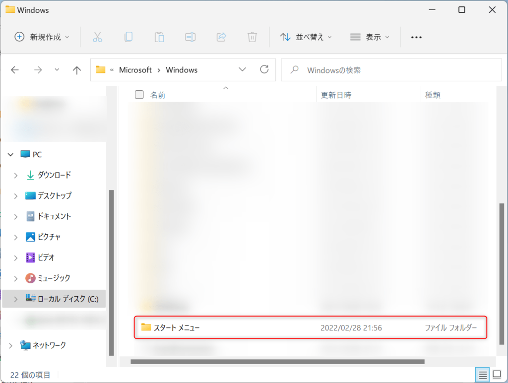Open the See more (...) toolbar icon

pos(416,37)
